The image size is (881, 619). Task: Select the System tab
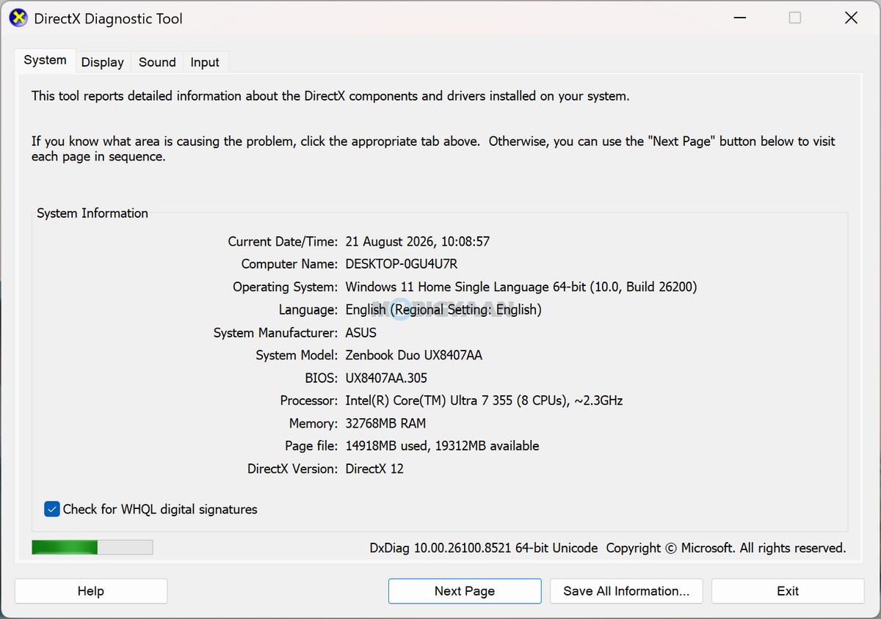point(46,60)
